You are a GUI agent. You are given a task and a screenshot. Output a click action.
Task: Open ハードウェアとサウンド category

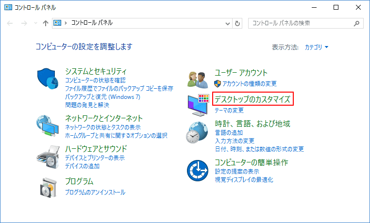(96, 149)
